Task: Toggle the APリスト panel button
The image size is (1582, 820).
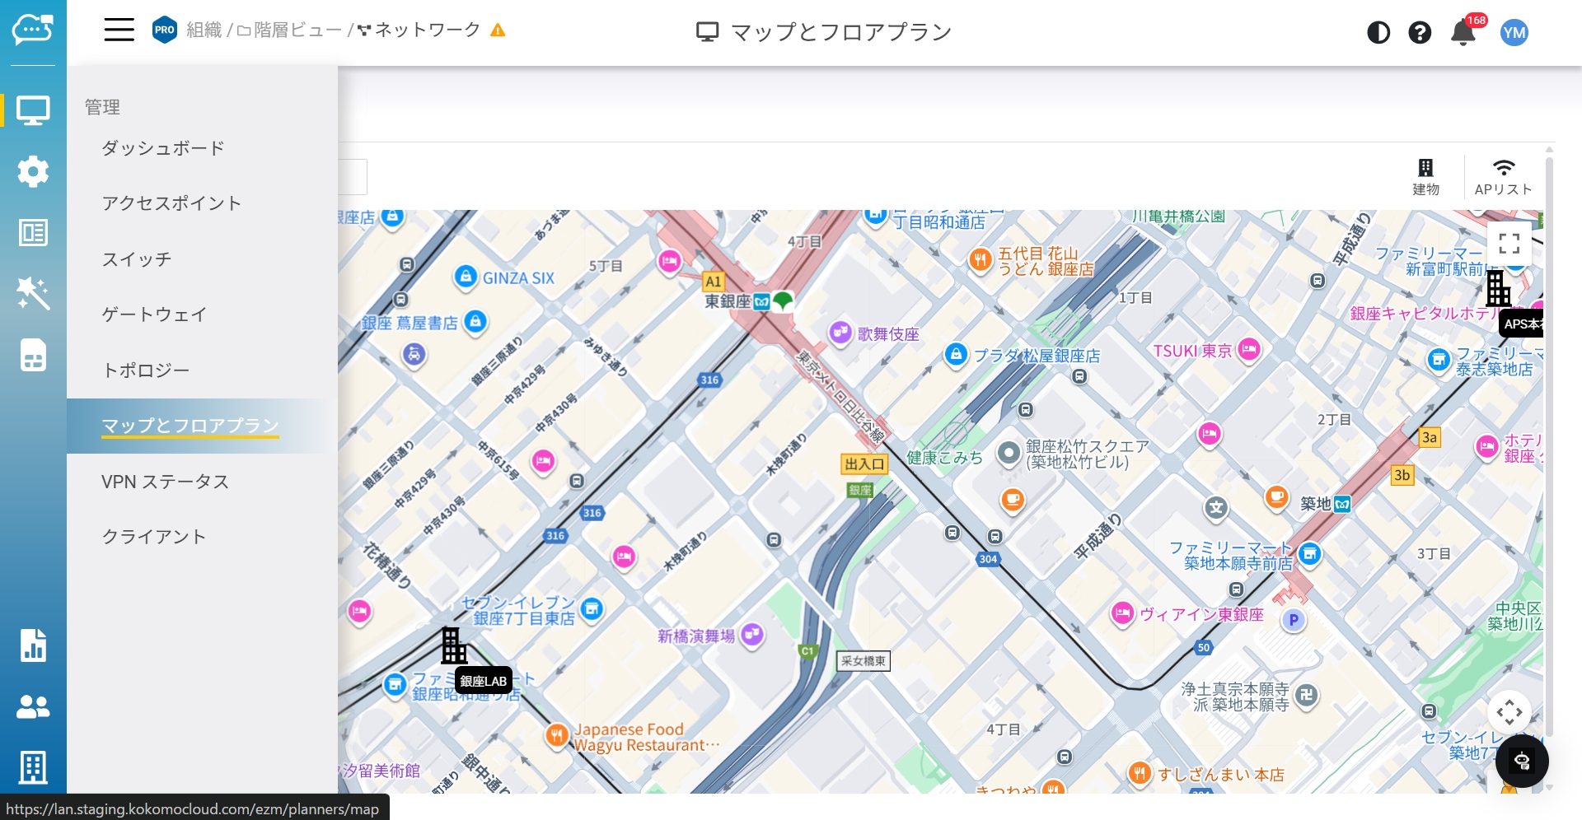Action: 1503,177
